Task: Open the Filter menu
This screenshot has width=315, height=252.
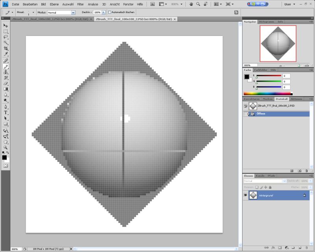Action: point(80,4)
